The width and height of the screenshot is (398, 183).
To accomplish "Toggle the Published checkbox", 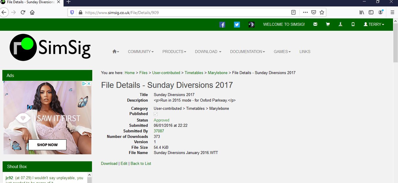I will [x=156, y=114].
